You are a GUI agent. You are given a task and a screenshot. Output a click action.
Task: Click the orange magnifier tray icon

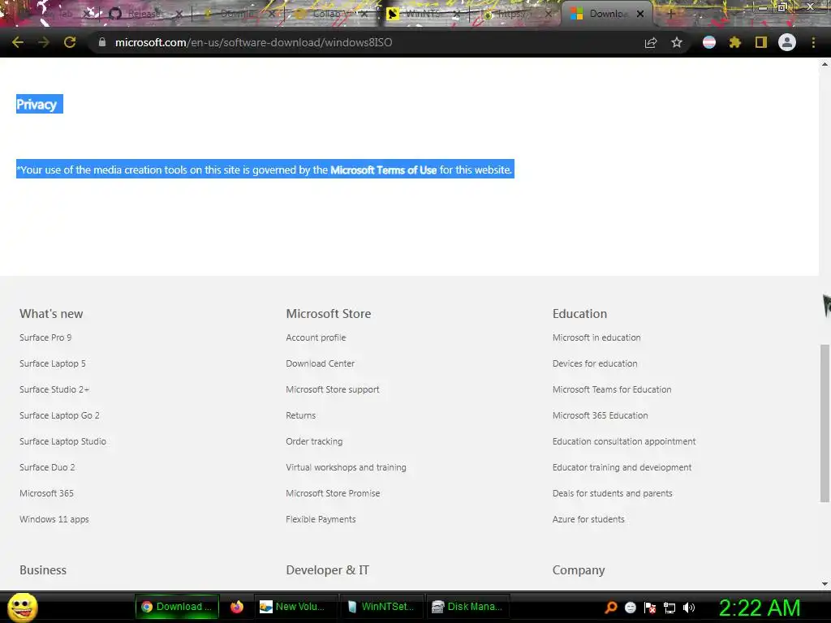click(x=610, y=607)
